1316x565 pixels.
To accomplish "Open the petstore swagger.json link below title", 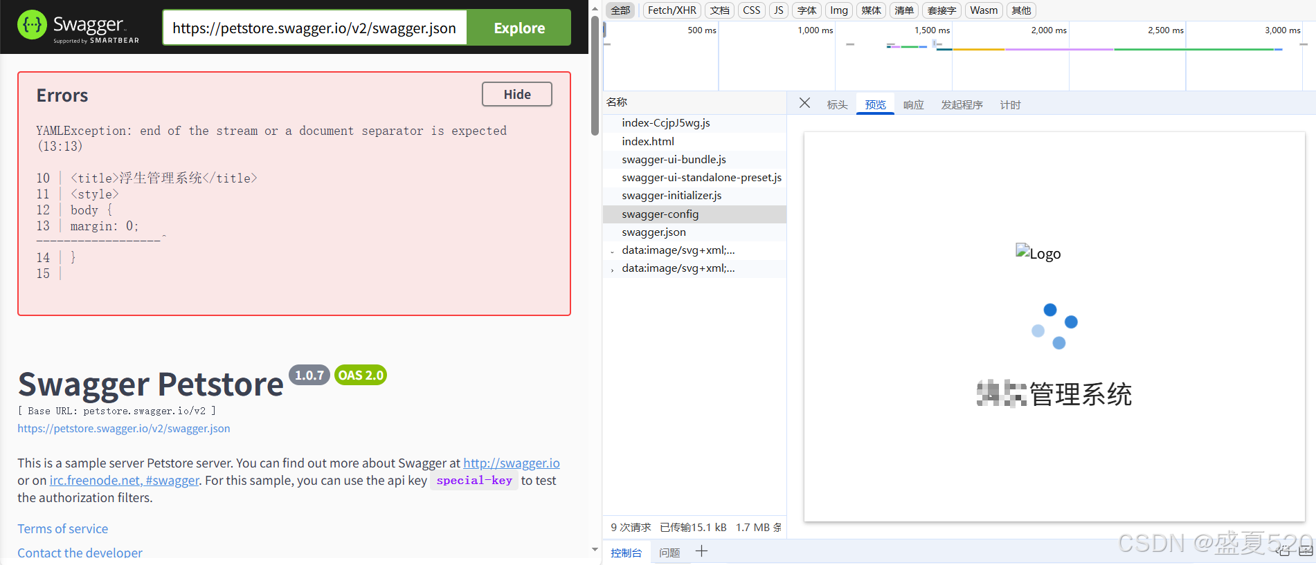I will click(124, 429).
